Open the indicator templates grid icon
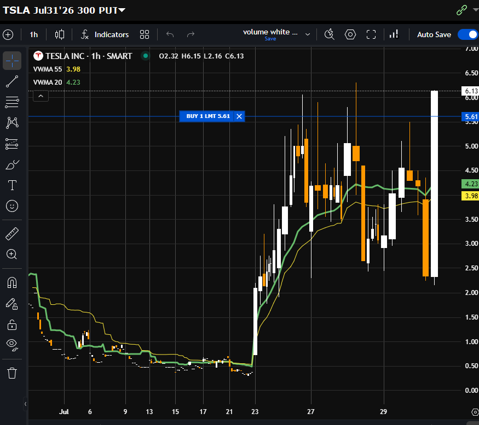479x425 pixels. pyautogui.click(x=145, y=34)
